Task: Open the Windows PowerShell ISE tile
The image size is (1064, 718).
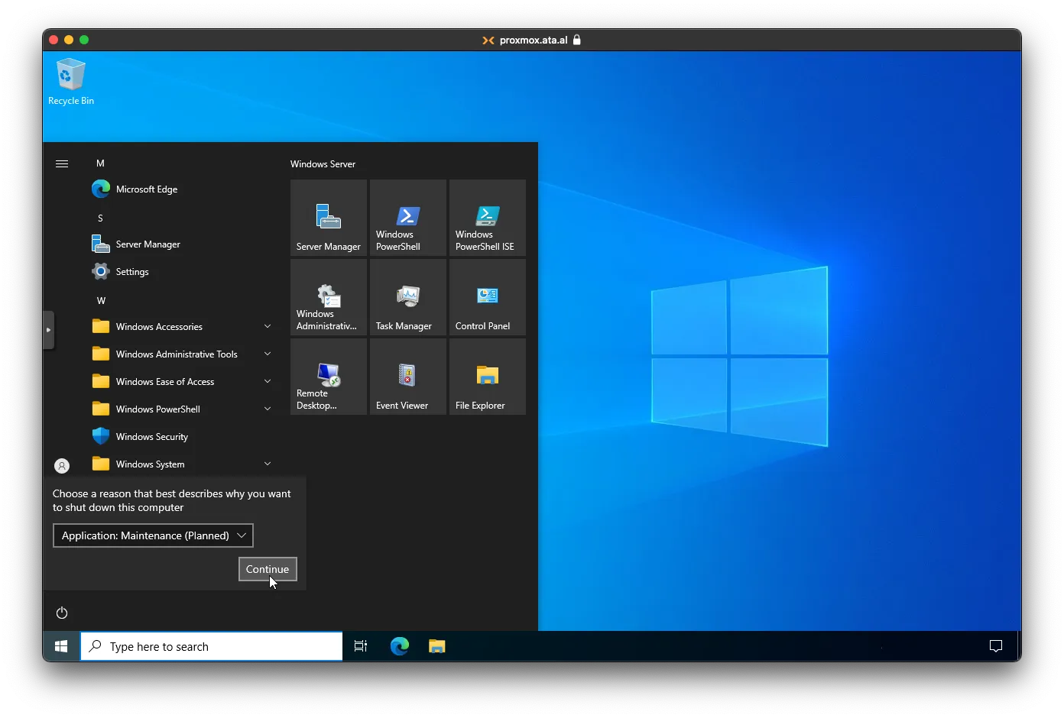Action: [x=488, y=218]
